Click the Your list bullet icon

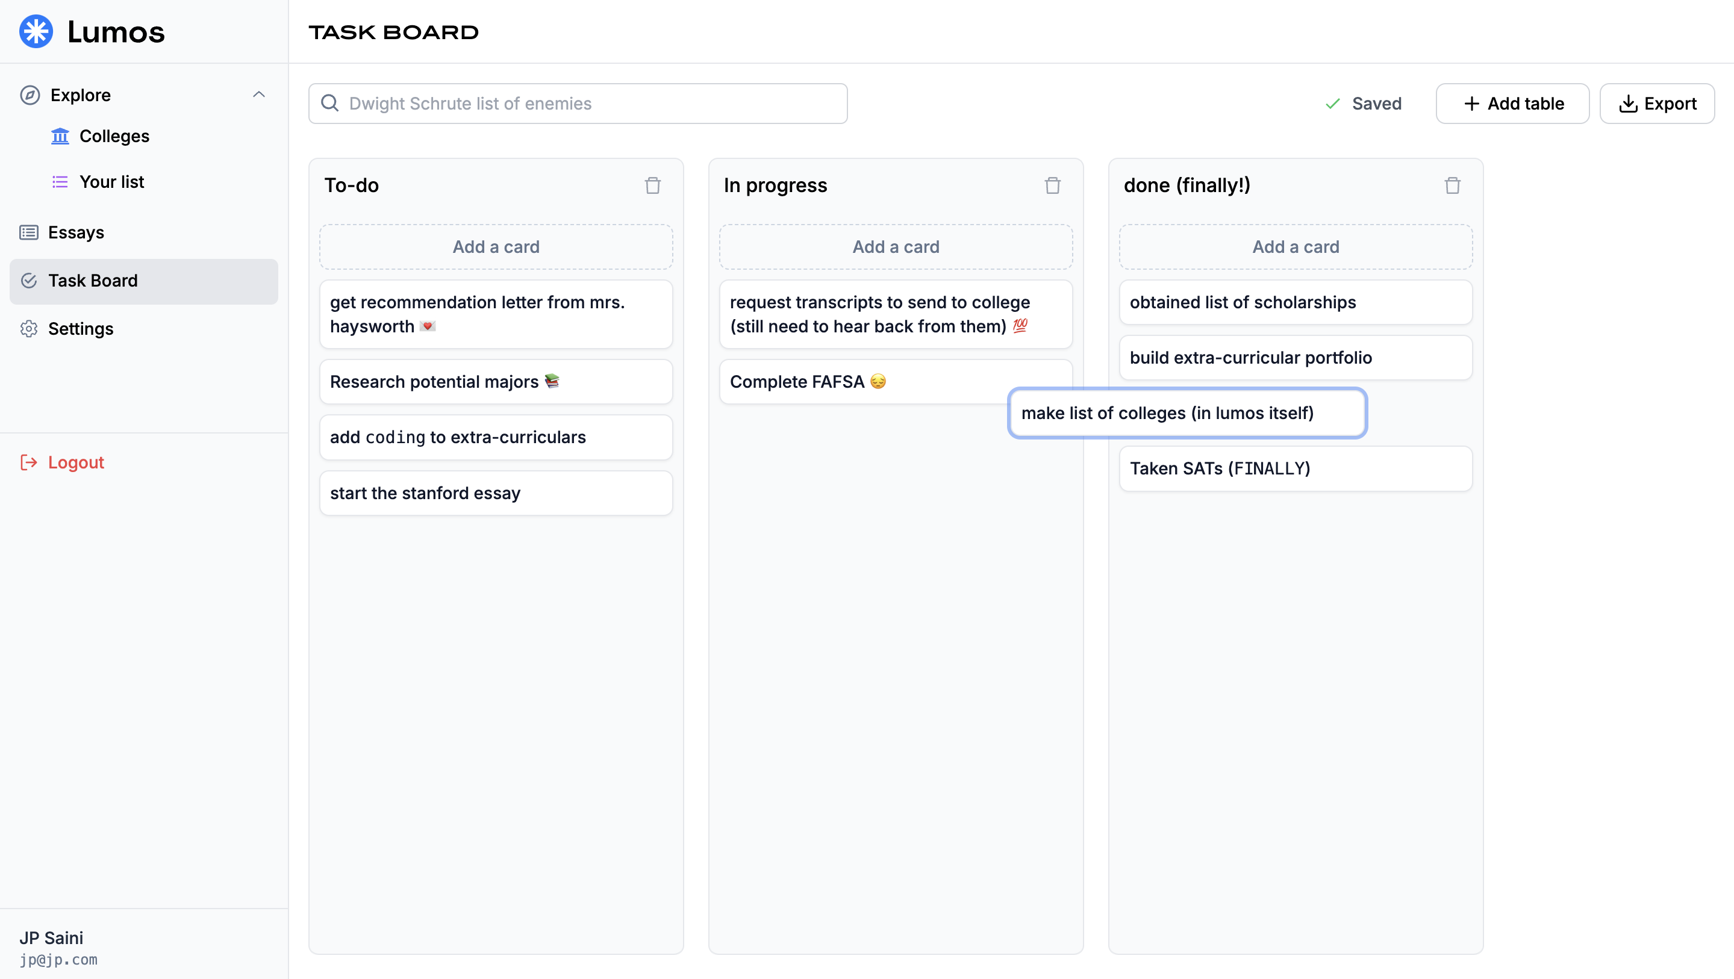(60, 182)
